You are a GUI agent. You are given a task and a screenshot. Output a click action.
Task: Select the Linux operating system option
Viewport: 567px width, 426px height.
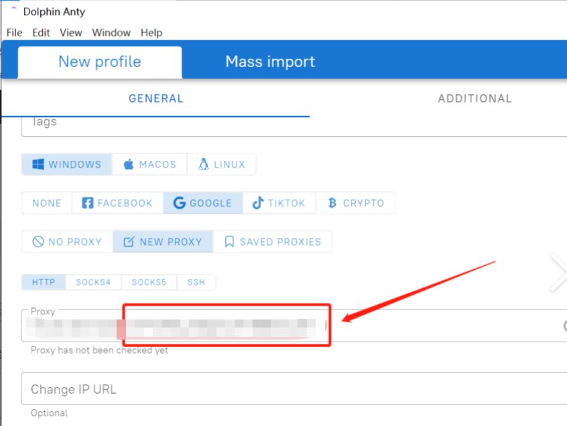221,164
